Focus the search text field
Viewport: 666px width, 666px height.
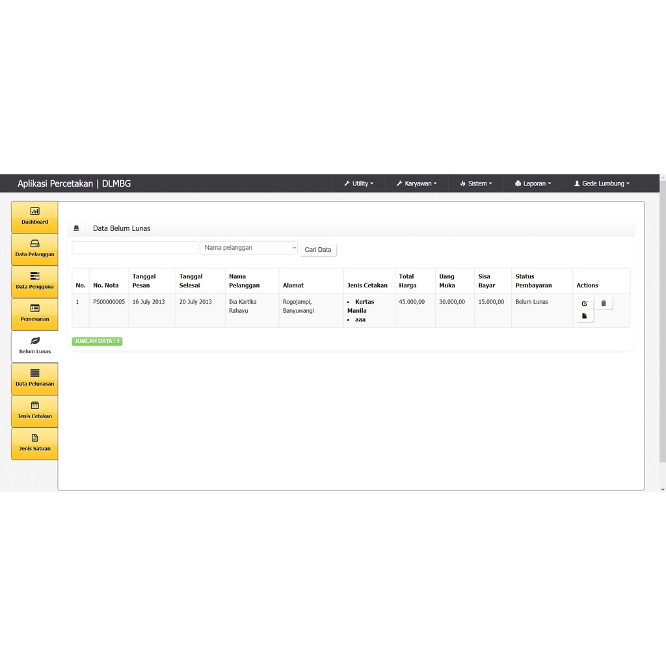(x=135, y=248)
